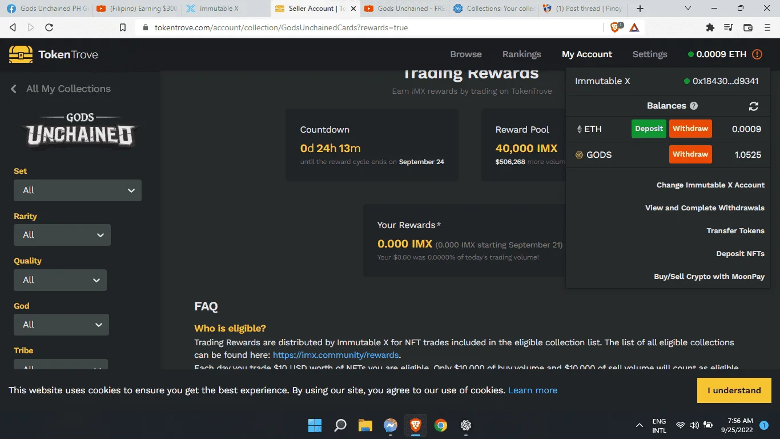The width and height of the screenshot is (780, 439).
Task: Open the Brave wallet icon in toolbar
Action: click(x=748, y=27)
